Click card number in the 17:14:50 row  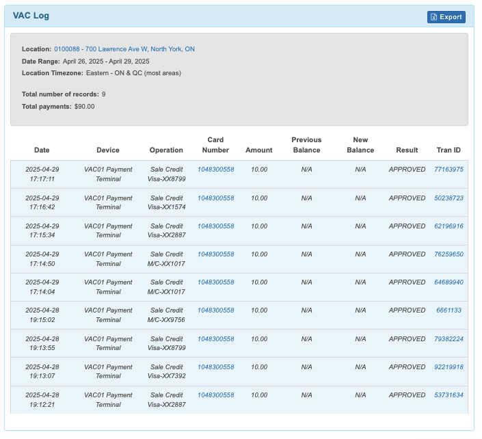pyautogui.click(x=216, y=254)
